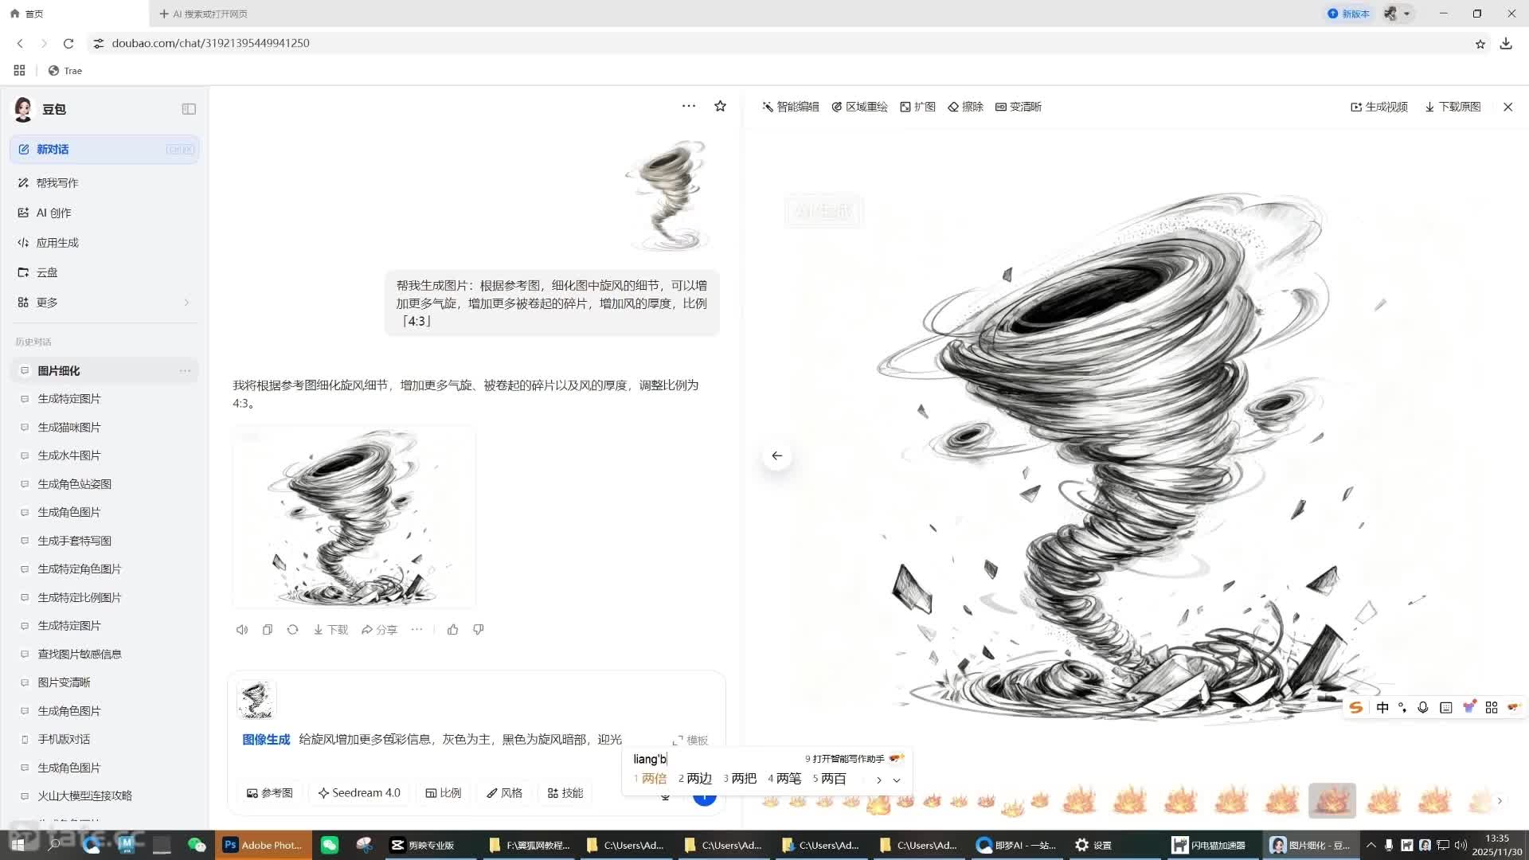Viewport: 1529px width, 860px height.
Task: Open the 比例 aspect ratio dropdown
Action: click(x=444, y=792)
